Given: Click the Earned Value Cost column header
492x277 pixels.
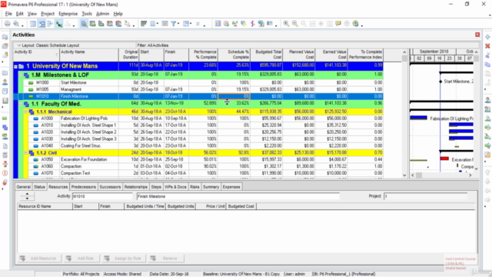Looking at the screenshot, I should (331, 55).
